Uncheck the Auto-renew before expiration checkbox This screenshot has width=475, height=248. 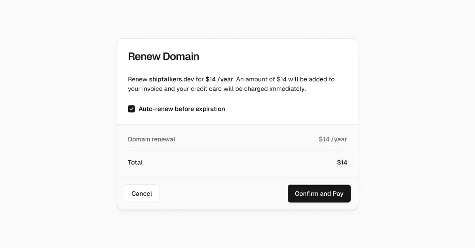(131, 109)
